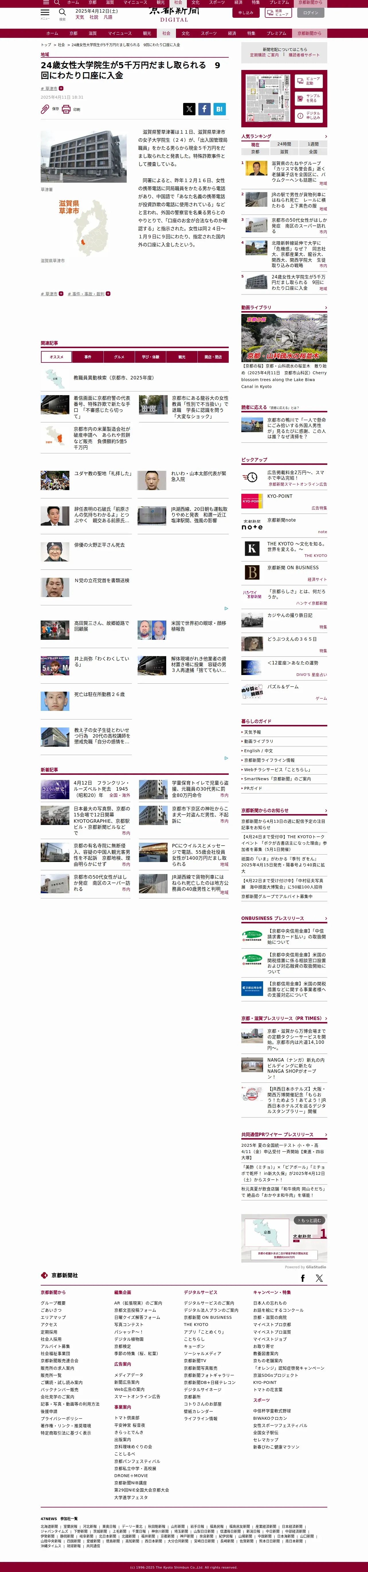The width and height of the screenshot is (368, 1572).
Task: Select 事件 related articles tab
Action: (x=88, y=357)
